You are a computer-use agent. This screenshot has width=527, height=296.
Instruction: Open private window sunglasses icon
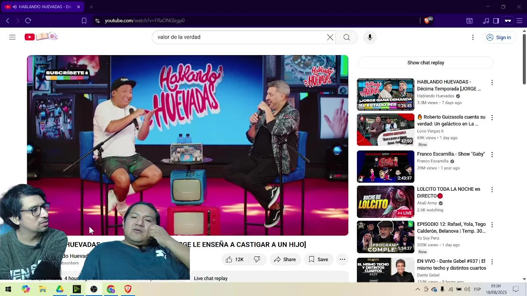tap(508, 21)
